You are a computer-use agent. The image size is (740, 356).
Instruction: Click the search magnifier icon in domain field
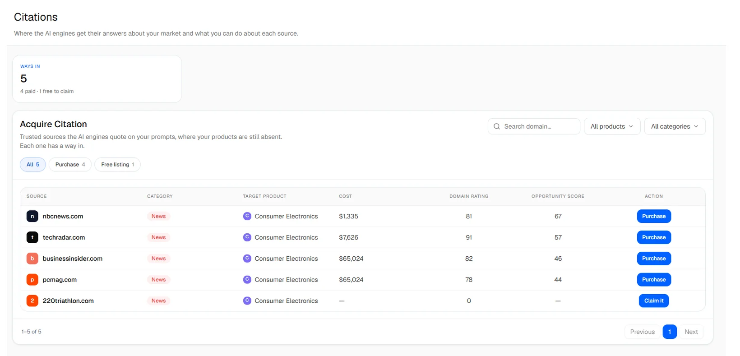(x=497, y=126)
